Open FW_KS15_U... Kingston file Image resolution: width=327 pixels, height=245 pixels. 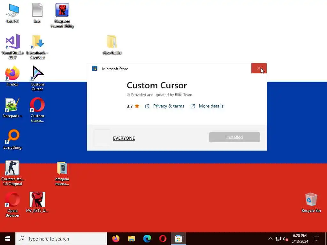[37, 202]
